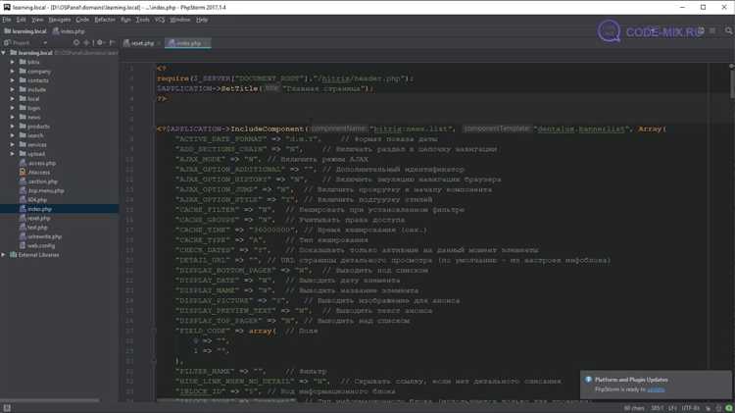Close the index.php editor tab
735x413 pixels.
[x=206, y=43]
